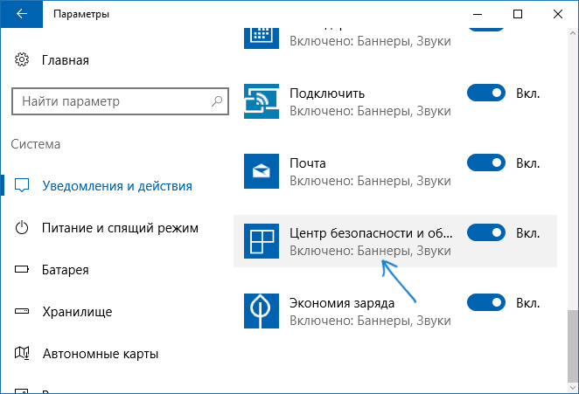Click the Автономные карты map icon
This screenshot has height=394, width=579.
(22, 354)
